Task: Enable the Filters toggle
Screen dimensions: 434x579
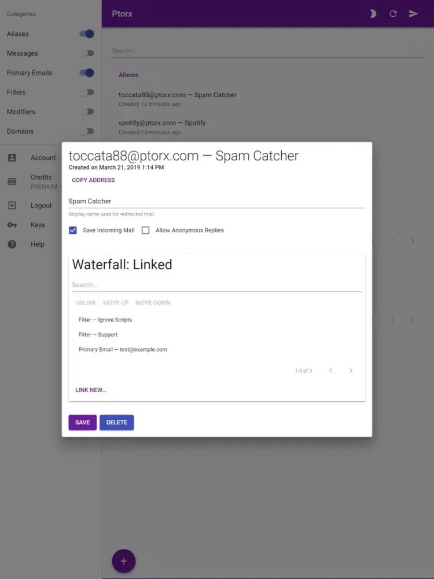Action: point(87,92)
